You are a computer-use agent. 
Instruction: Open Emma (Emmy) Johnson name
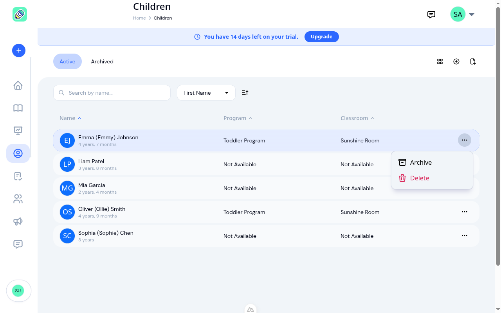(108, 137)
